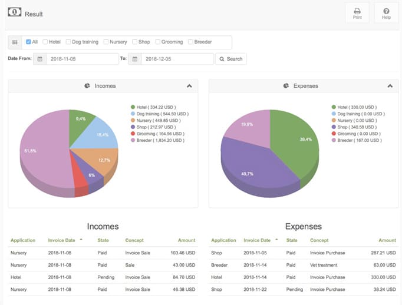Click the Print icon button

pos(357,14)
